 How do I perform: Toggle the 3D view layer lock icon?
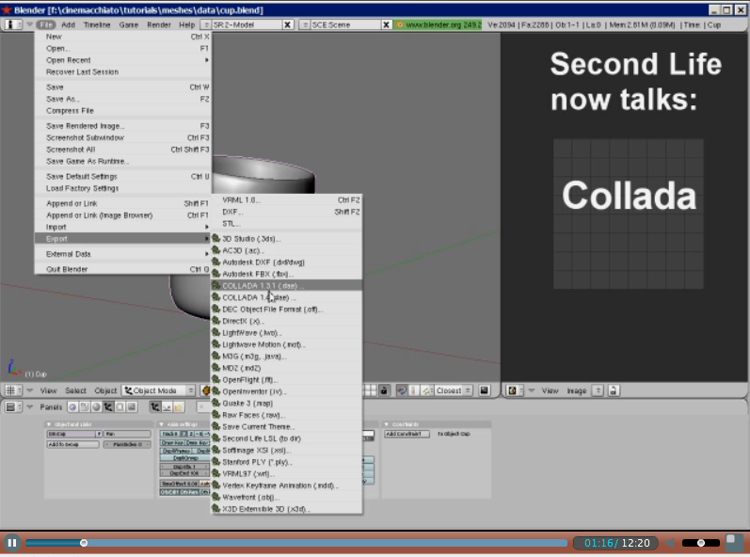tap(384, 390)
